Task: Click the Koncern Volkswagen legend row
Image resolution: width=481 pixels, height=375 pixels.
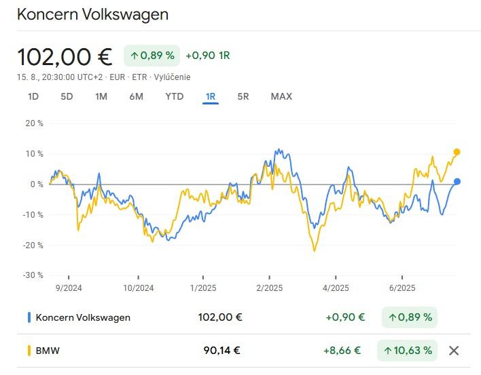Action: point(83,317)
